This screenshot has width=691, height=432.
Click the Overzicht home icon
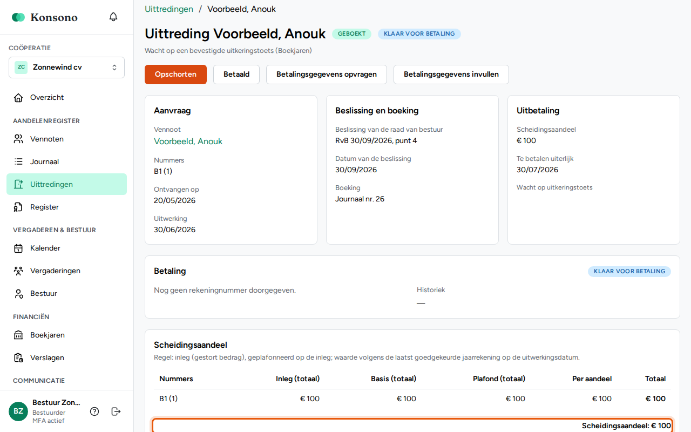coord(18,98)
